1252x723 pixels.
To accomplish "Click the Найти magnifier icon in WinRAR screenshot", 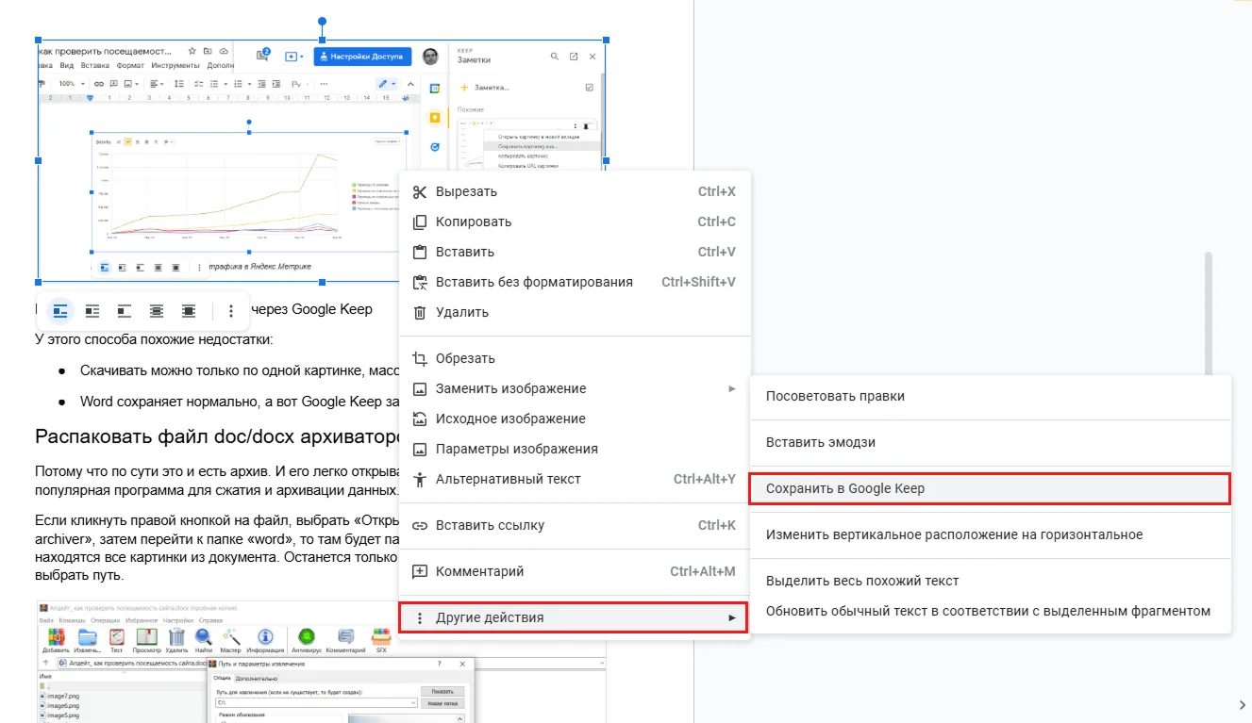I will point(203,641).
